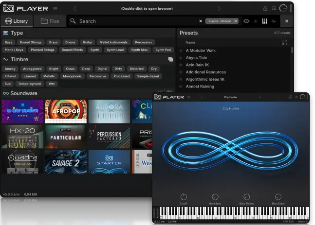
Task: Select the Bowed Strings type tag
Action: [x=31, y=42]
